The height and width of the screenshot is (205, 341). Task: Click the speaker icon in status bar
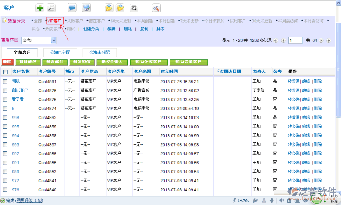click(281, 200)
